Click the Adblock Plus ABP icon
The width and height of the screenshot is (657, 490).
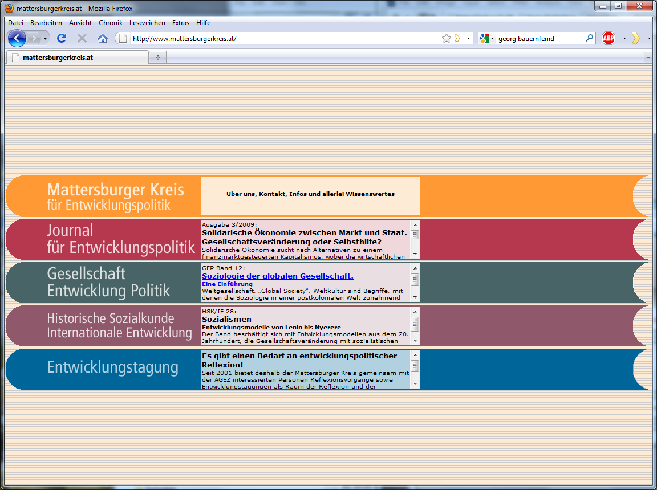(x=609, y=39)
